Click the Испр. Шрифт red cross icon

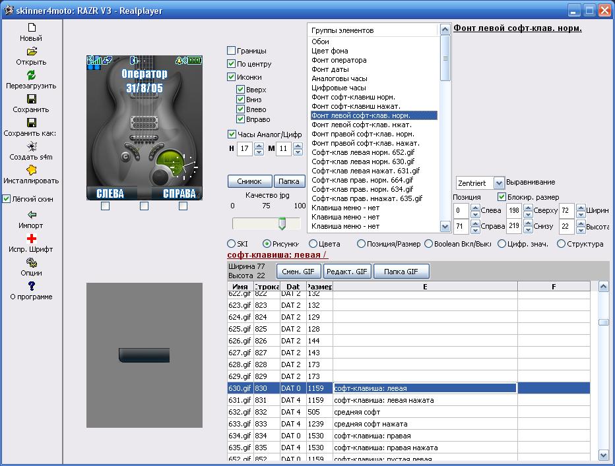(32, 239)
